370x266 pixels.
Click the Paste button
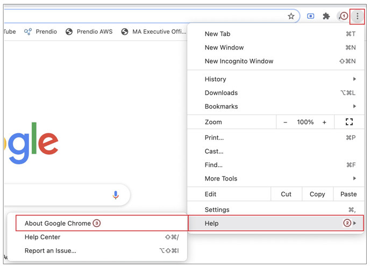pos(348,194)
